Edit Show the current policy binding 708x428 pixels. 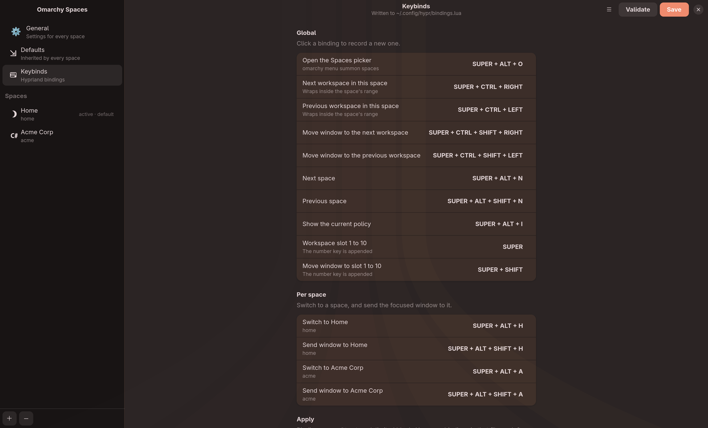click(416, 224)
